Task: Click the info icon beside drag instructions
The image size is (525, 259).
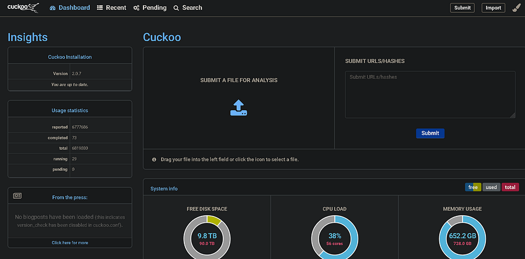Action: tap(155, 160)
